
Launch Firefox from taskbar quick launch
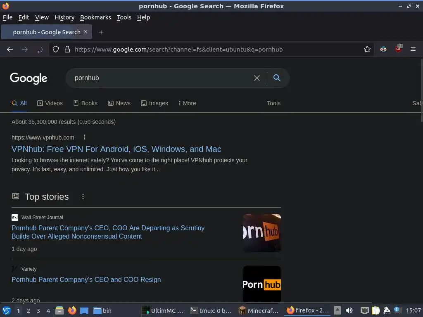(x=72, y=310)
